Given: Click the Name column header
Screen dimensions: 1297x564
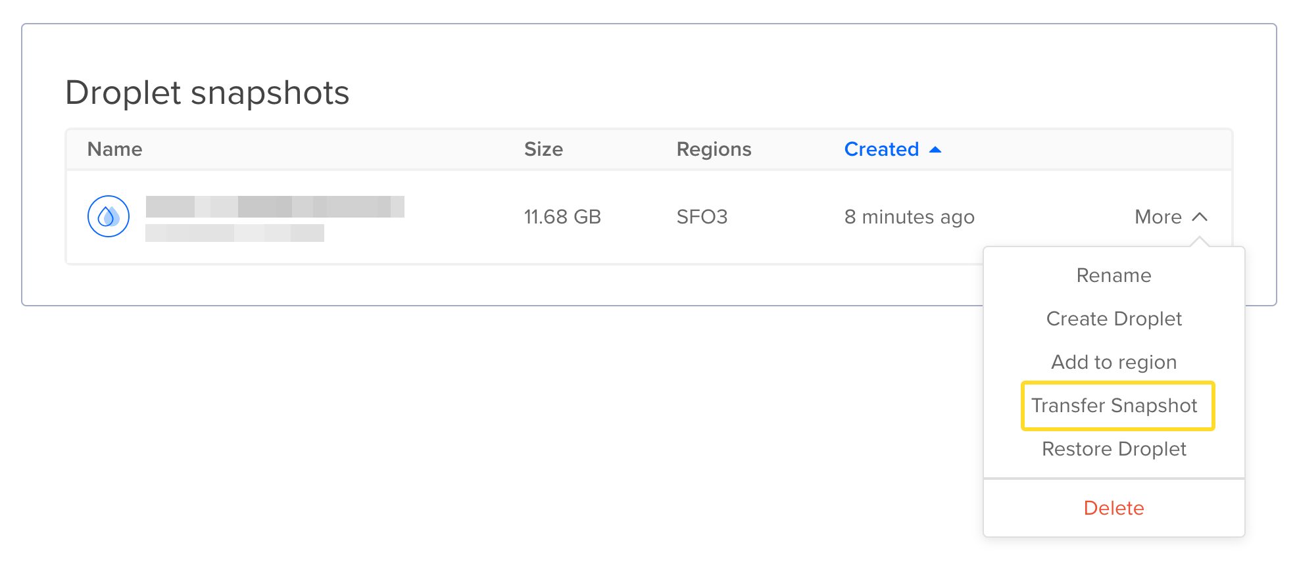Looking at the screenshot, I should coord(115,150).
